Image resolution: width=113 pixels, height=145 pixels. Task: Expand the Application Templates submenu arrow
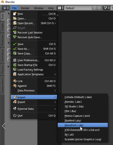55,74
